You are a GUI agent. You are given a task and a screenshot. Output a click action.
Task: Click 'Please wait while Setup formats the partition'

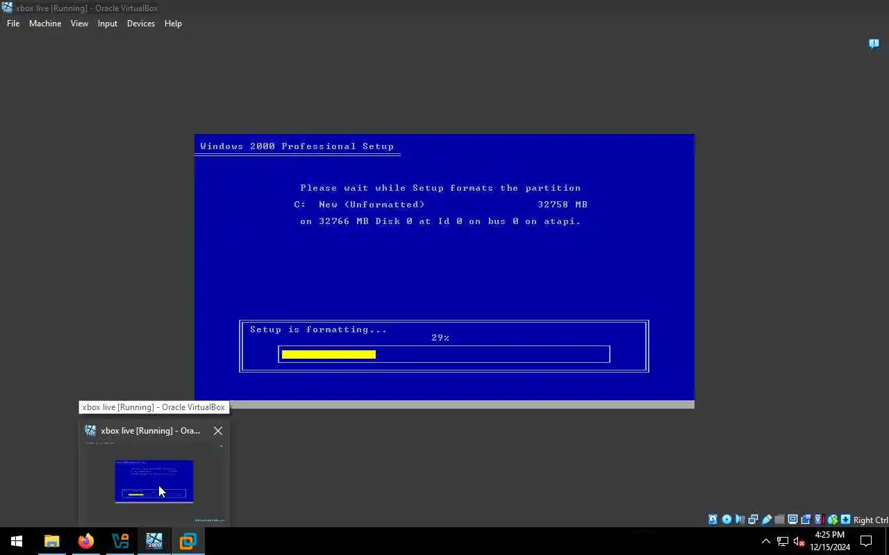440,188
